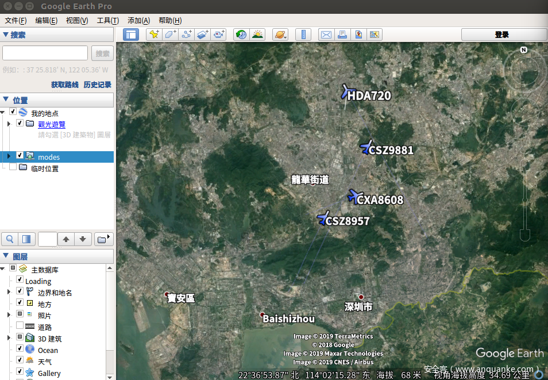Save image of current view icon

click(358, 34)
